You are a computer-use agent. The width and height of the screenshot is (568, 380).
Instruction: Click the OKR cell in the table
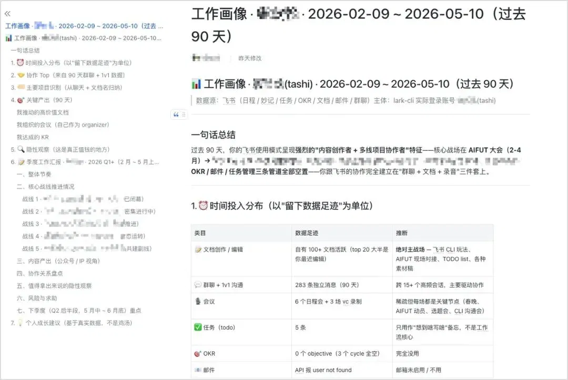click(241, 354)
